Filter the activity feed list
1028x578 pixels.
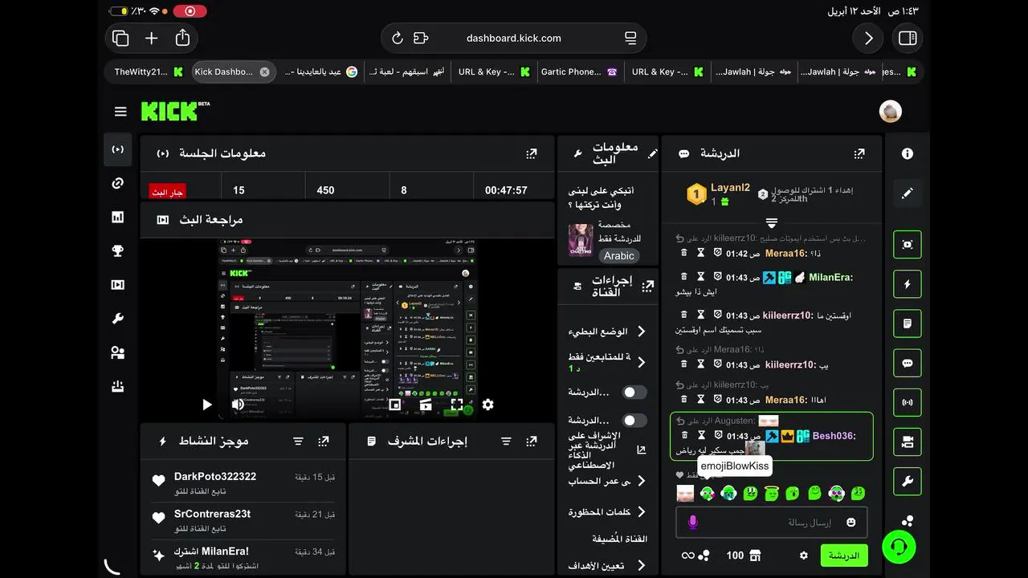pos(298,441)
